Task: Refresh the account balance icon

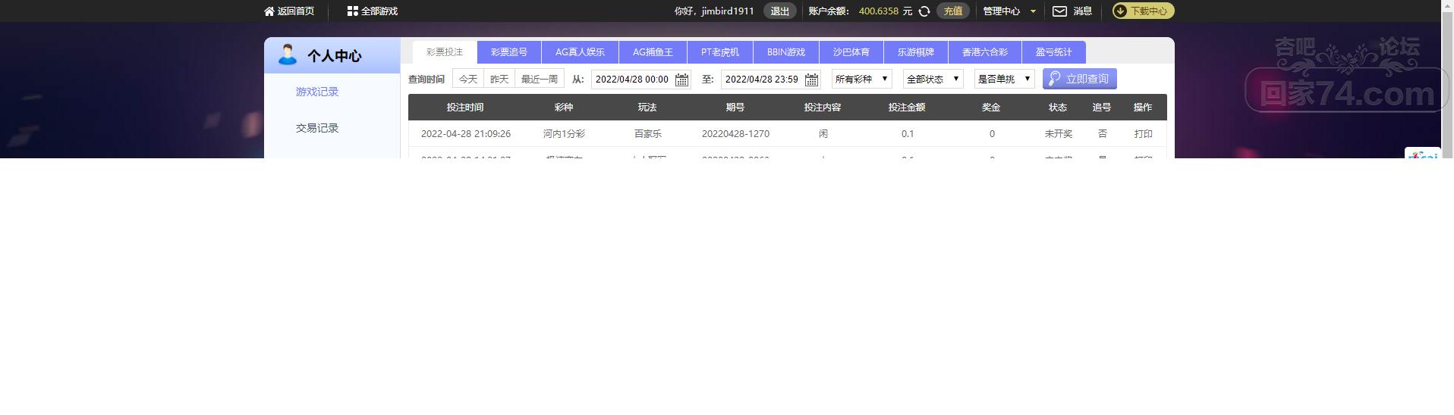Action: (x=924, y=11)
